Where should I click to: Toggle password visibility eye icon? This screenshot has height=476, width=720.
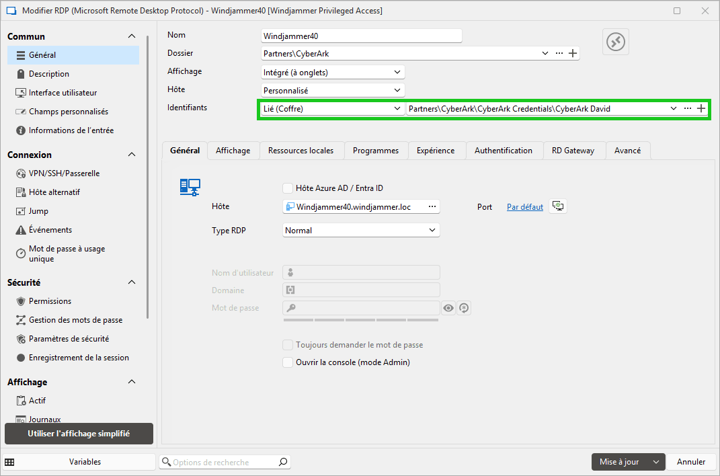(x=448, y=308)
